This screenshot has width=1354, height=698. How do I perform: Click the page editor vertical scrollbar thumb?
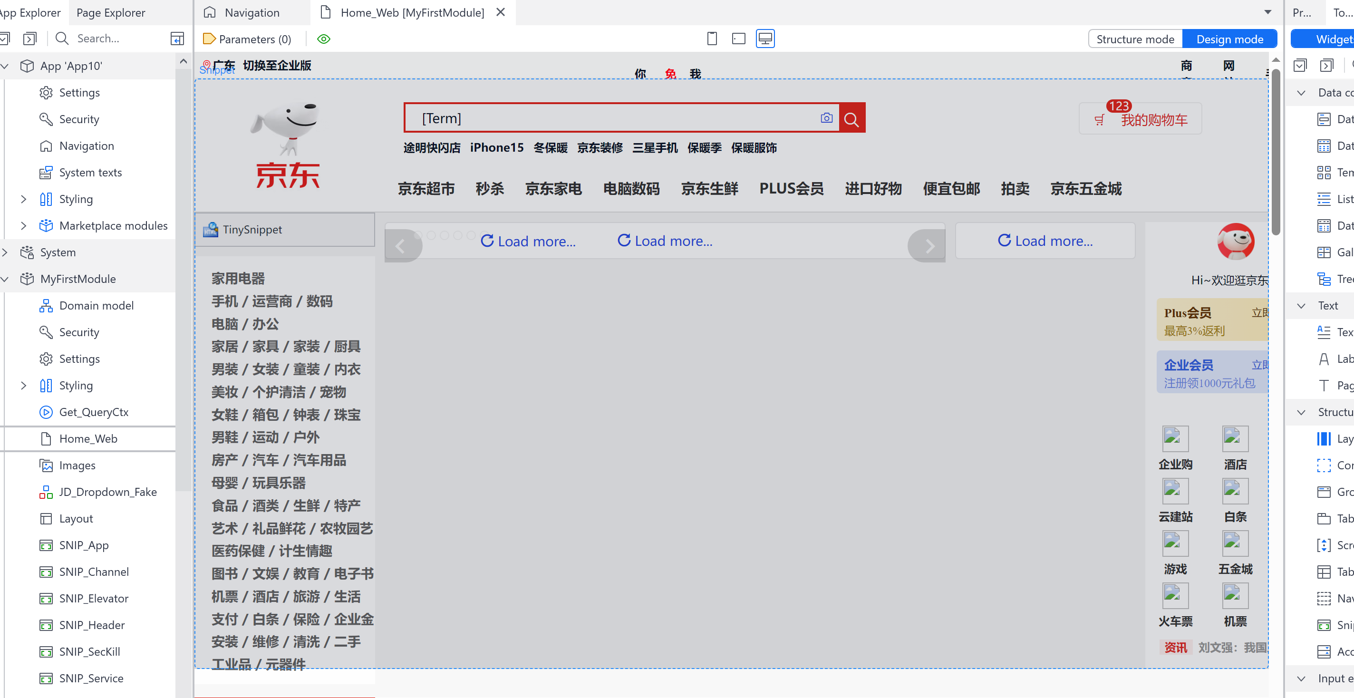point(1276,151)
